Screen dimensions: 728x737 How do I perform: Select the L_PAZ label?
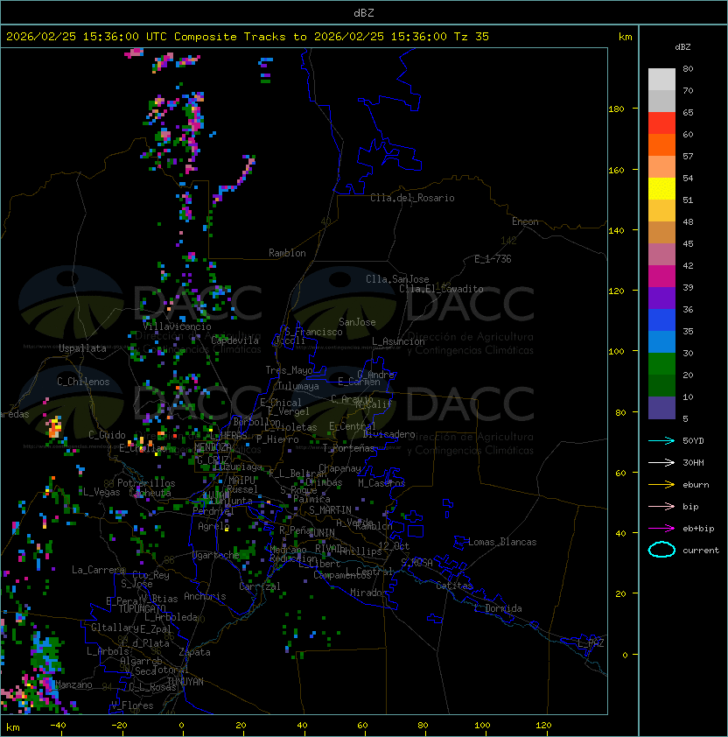tap(591, 643)
